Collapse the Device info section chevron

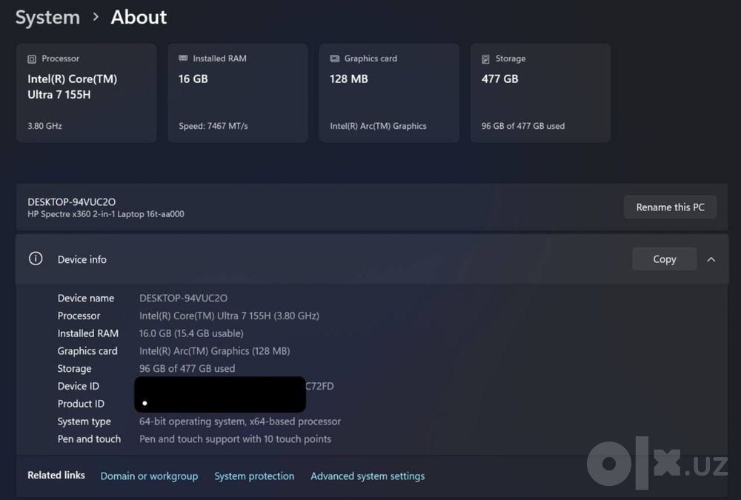click(x=711, y=259)
